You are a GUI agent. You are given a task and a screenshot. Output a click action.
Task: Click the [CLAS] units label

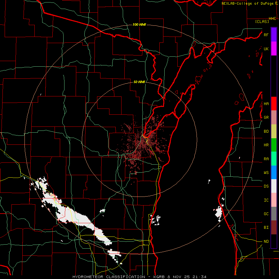(x=262, y=21)
